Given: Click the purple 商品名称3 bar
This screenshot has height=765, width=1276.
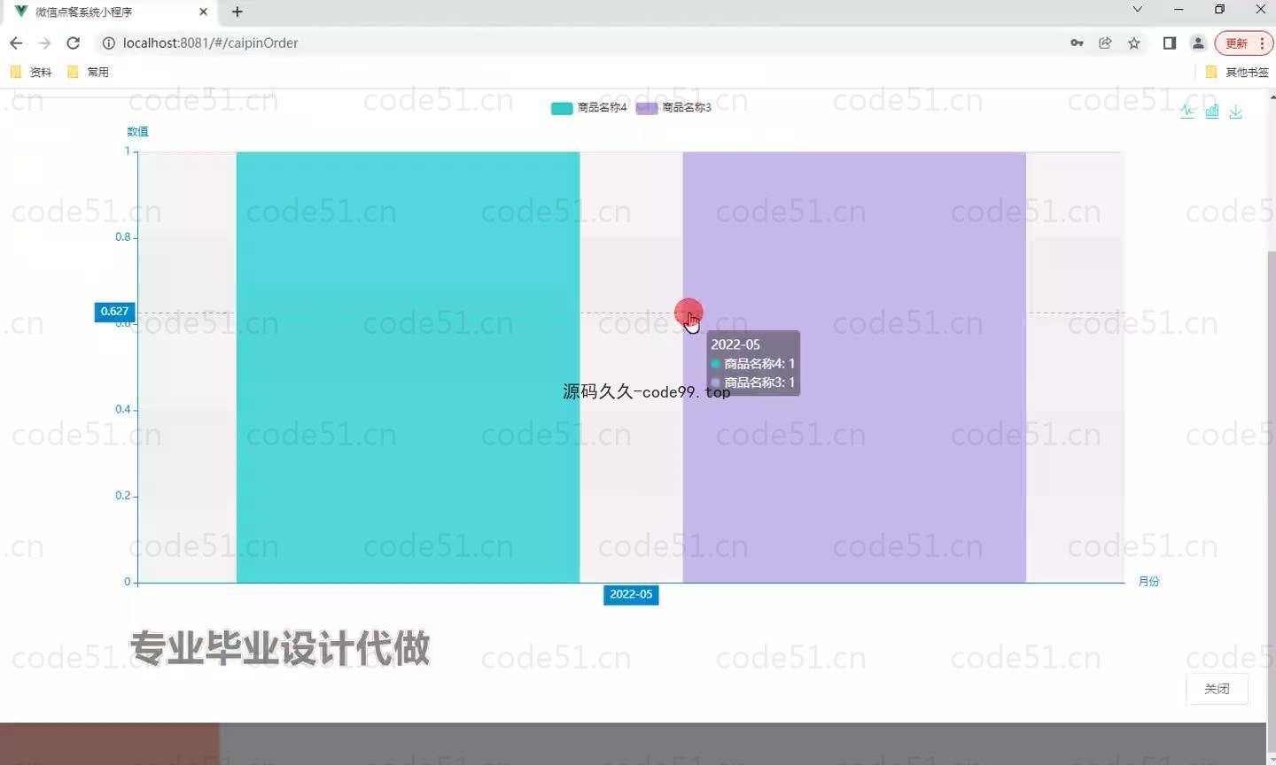Looking at the screenshot, I should (854, 367).
